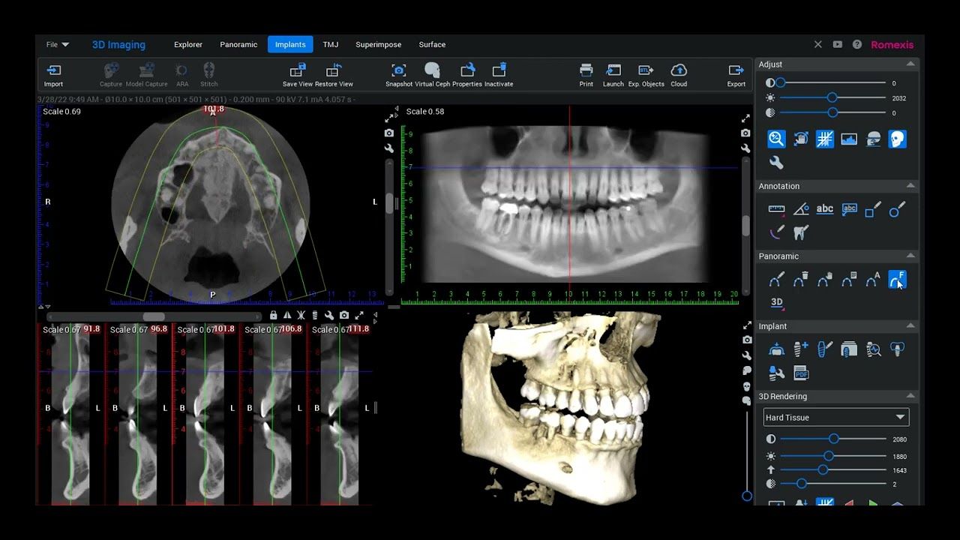Viewport: 960px width, 540px height.
Task: Click the tooth annotation icon
Action: pyautogui.click(x=801, y=233)
